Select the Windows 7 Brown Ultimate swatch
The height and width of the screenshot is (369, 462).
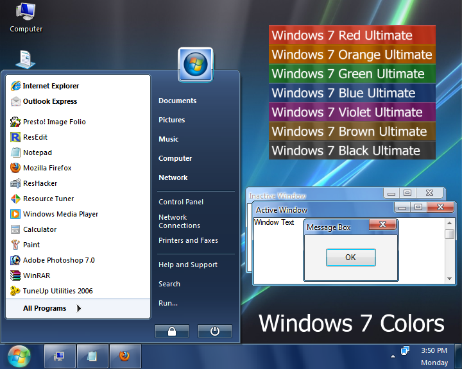352,131
